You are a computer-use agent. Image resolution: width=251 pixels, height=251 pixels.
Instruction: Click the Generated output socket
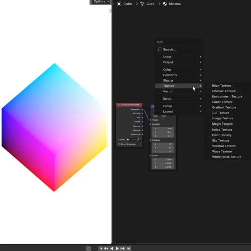coord(142,109)
